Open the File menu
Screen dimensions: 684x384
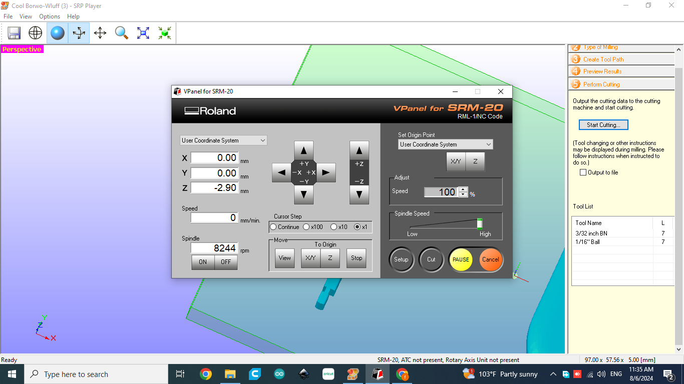tap(8, 16)
